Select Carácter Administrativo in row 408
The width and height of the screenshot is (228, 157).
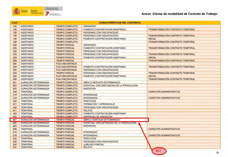point(164,92)
